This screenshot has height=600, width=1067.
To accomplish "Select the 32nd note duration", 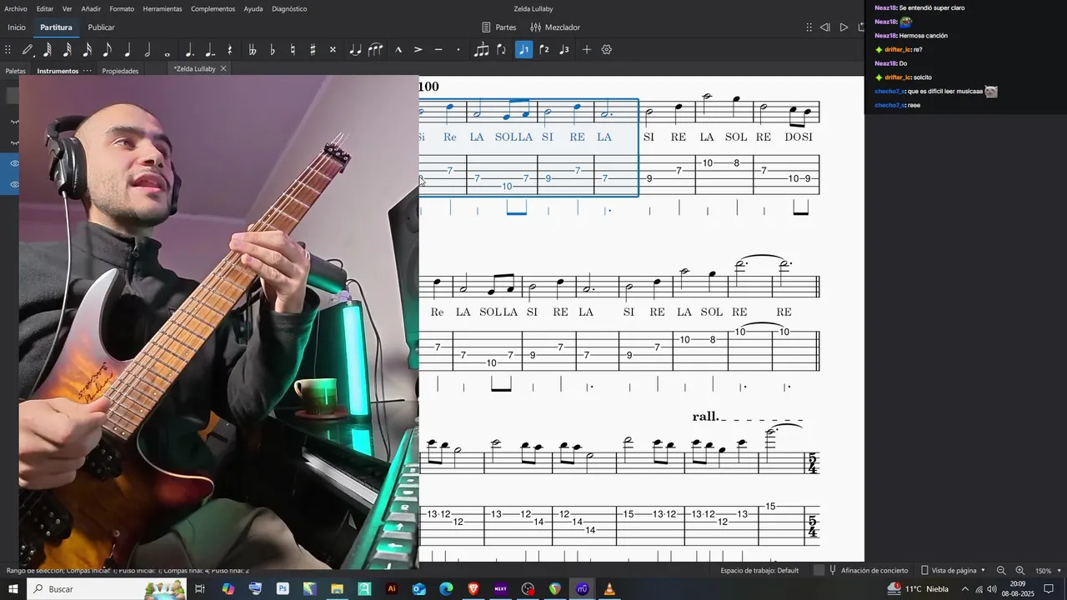I will coord(68,50).
